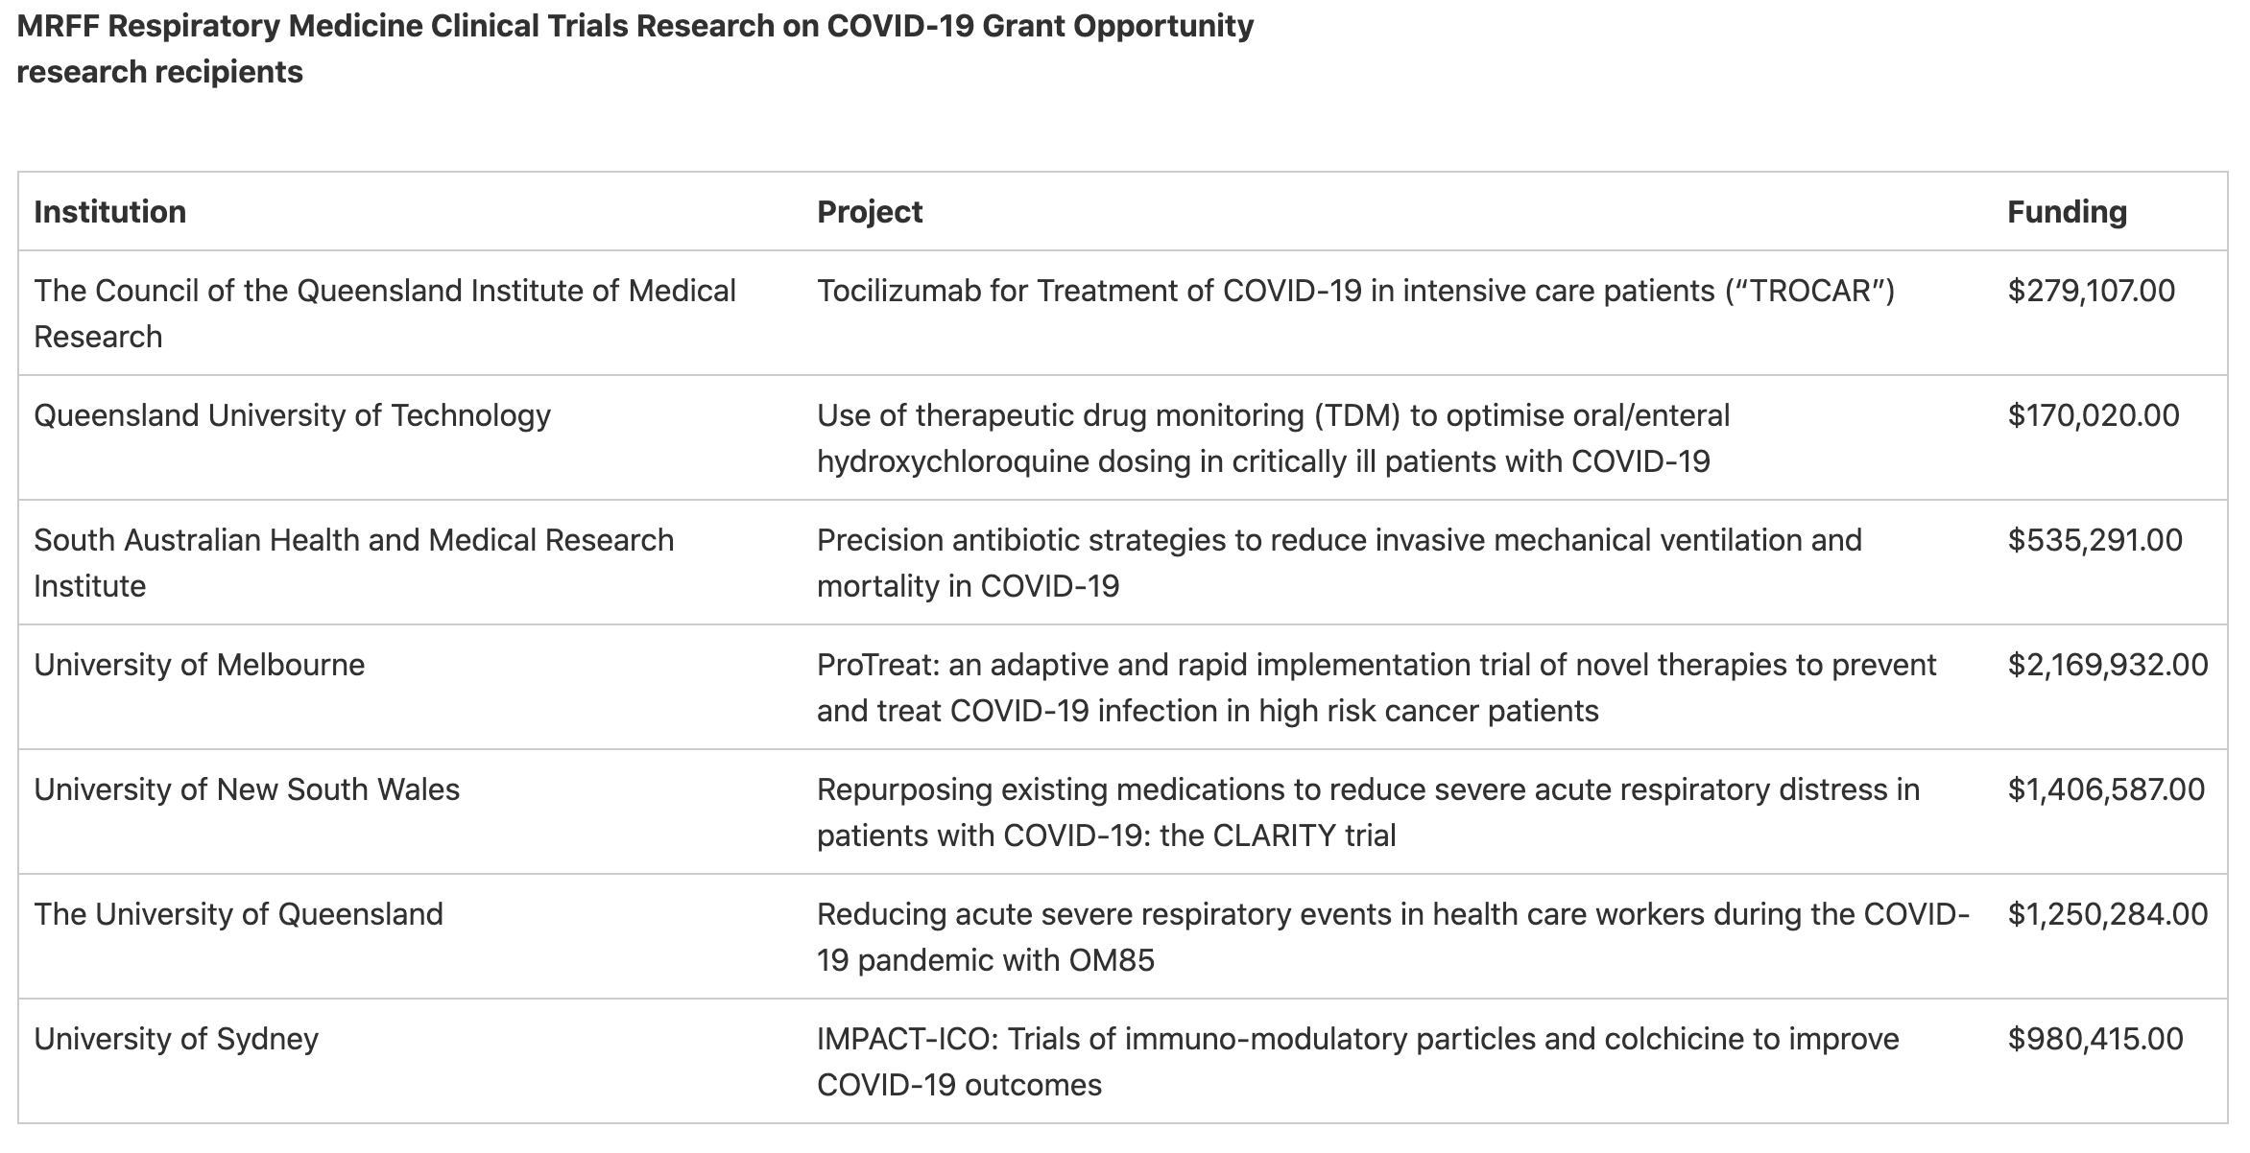Image resolution: width=2250 pixels, height=1153 pixels.
Task: Select the Tocilizumab TROCAR project text
Action: coord(1355,291)
